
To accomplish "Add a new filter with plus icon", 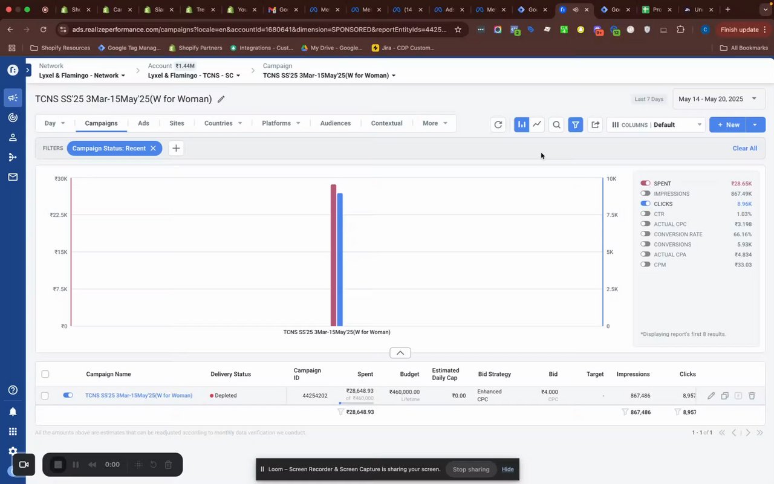I will [176, 148].
